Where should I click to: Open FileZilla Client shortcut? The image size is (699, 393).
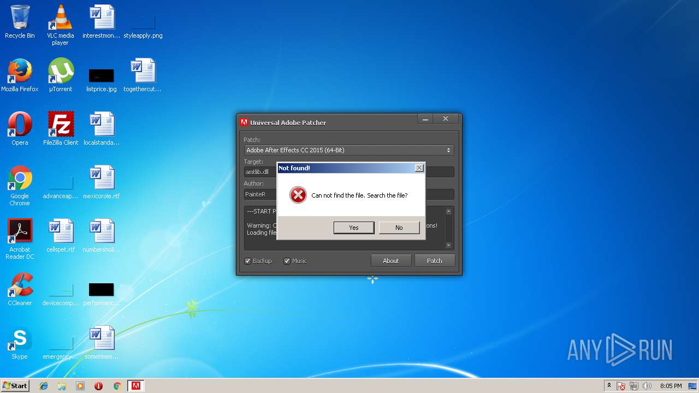coord(61,129)
